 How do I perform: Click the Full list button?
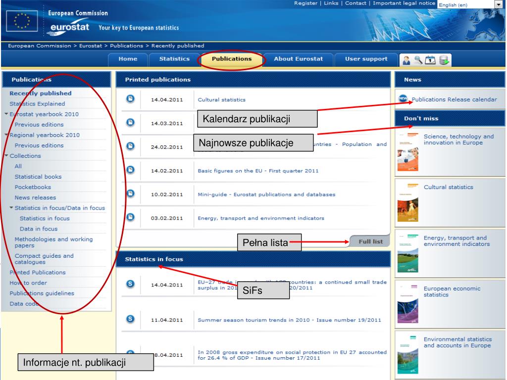(x=370, y=241)
